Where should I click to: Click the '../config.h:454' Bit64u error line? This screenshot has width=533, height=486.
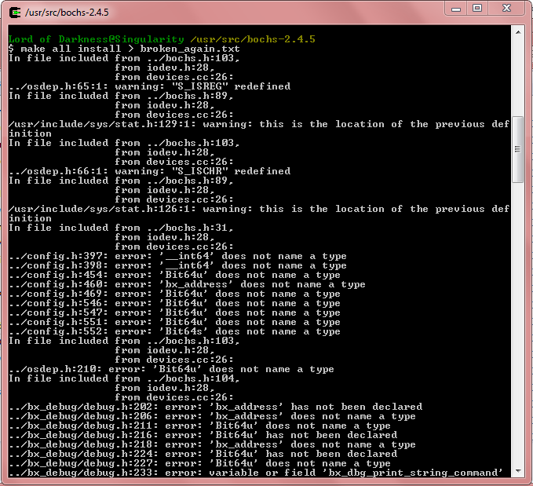pyautogui.click(x=174, y=275)
